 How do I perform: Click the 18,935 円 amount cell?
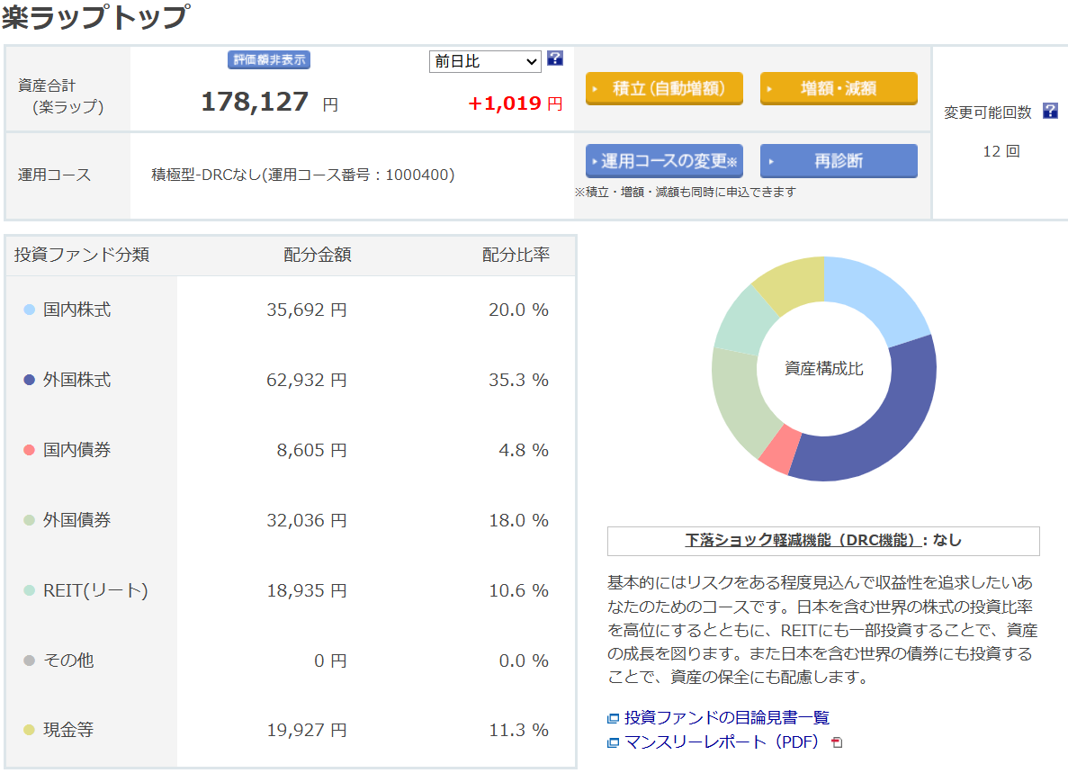[x=307, y=590]
